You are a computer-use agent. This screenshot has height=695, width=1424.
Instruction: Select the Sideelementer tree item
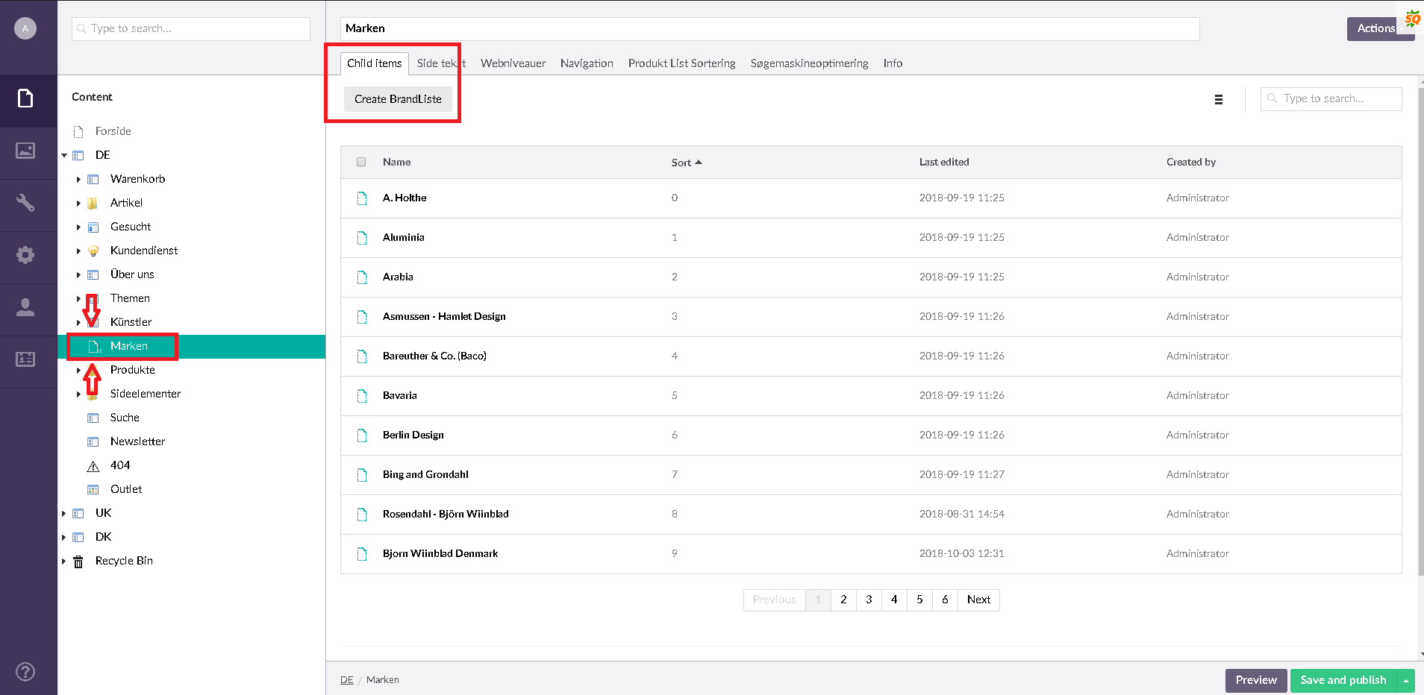point(146,394)
